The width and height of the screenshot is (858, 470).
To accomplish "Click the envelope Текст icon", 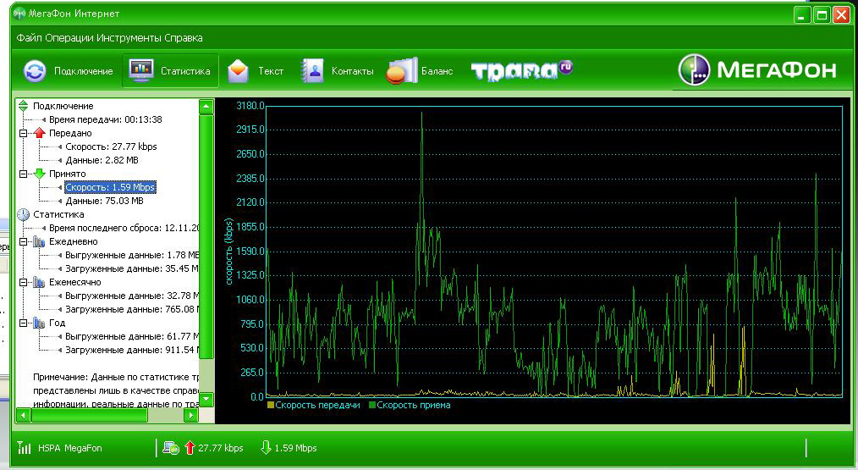I will tap(238, 71).
